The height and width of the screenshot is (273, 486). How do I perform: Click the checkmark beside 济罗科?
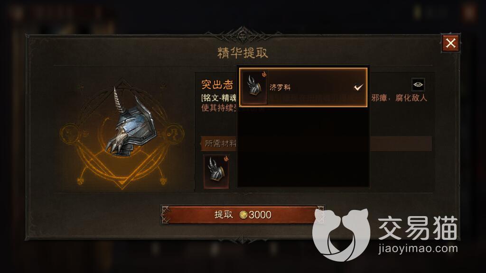point(358,88)
